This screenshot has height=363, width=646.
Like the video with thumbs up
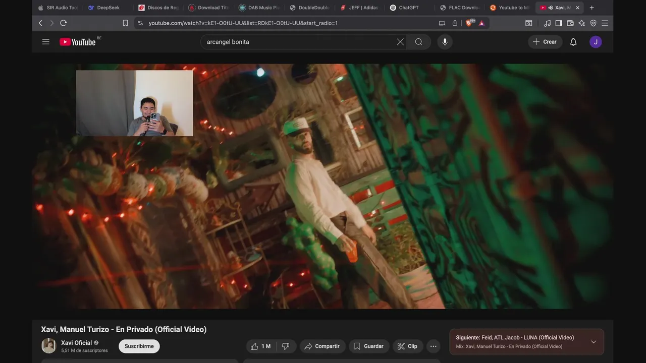(x=261, y=346)
